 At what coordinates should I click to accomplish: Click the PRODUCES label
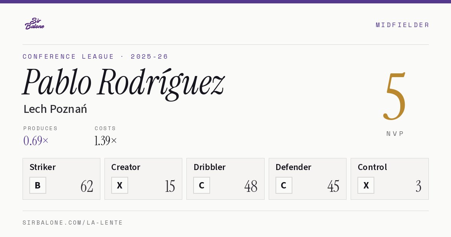tap(41, 128)
